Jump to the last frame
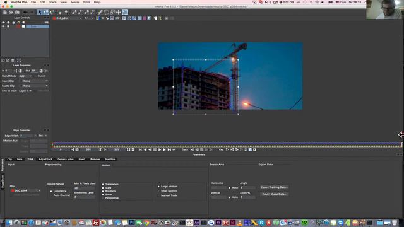 point(169,149)
